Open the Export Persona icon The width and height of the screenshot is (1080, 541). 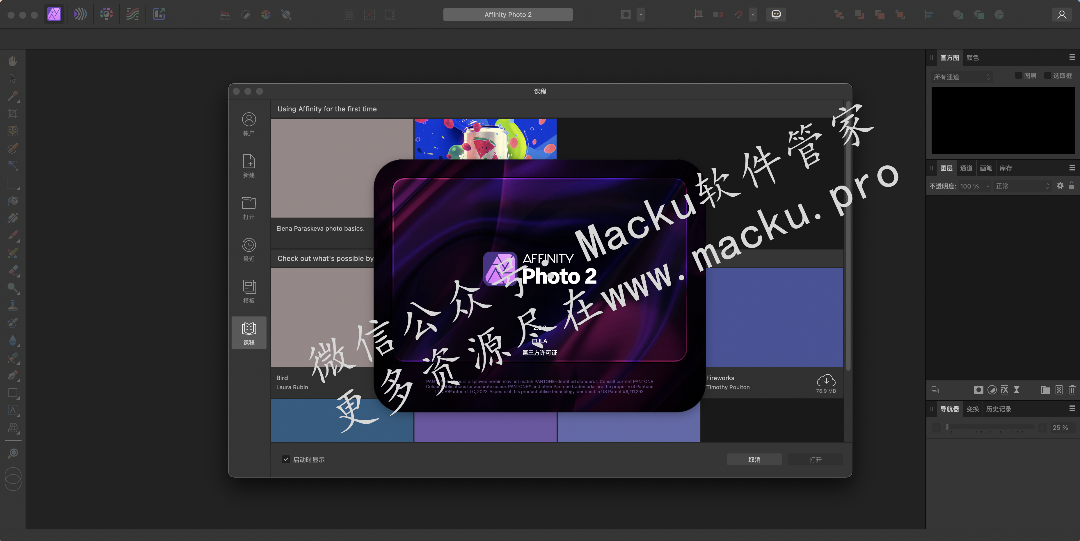(159, 14)
